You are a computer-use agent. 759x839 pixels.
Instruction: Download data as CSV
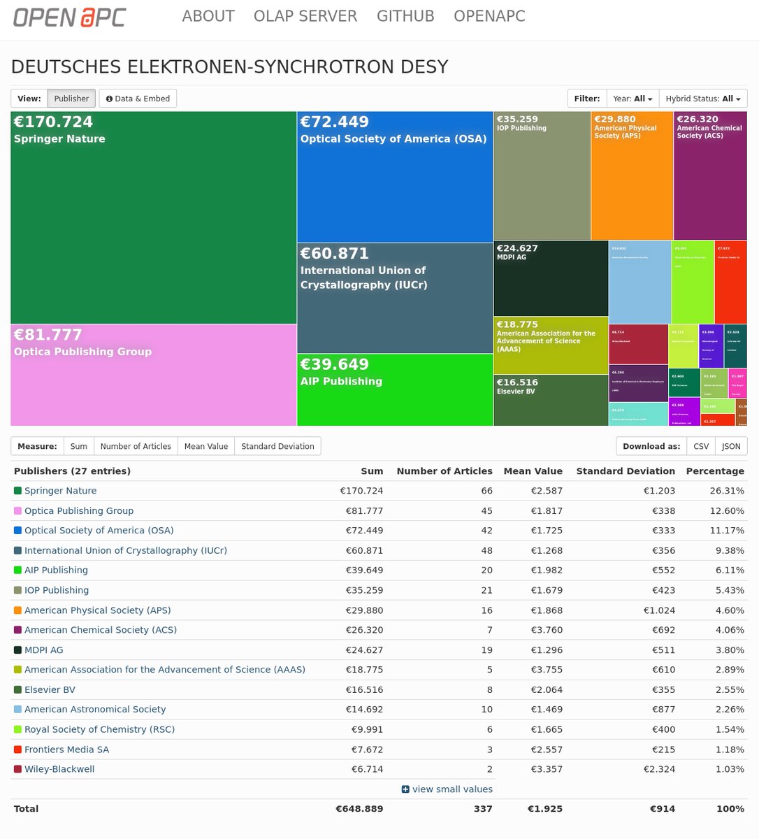700,446
